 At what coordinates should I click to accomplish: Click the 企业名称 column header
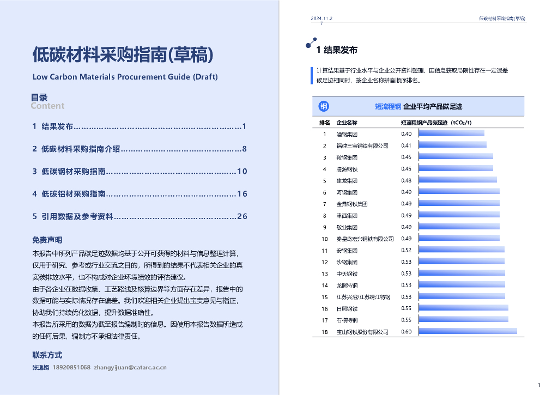(347, 122)
